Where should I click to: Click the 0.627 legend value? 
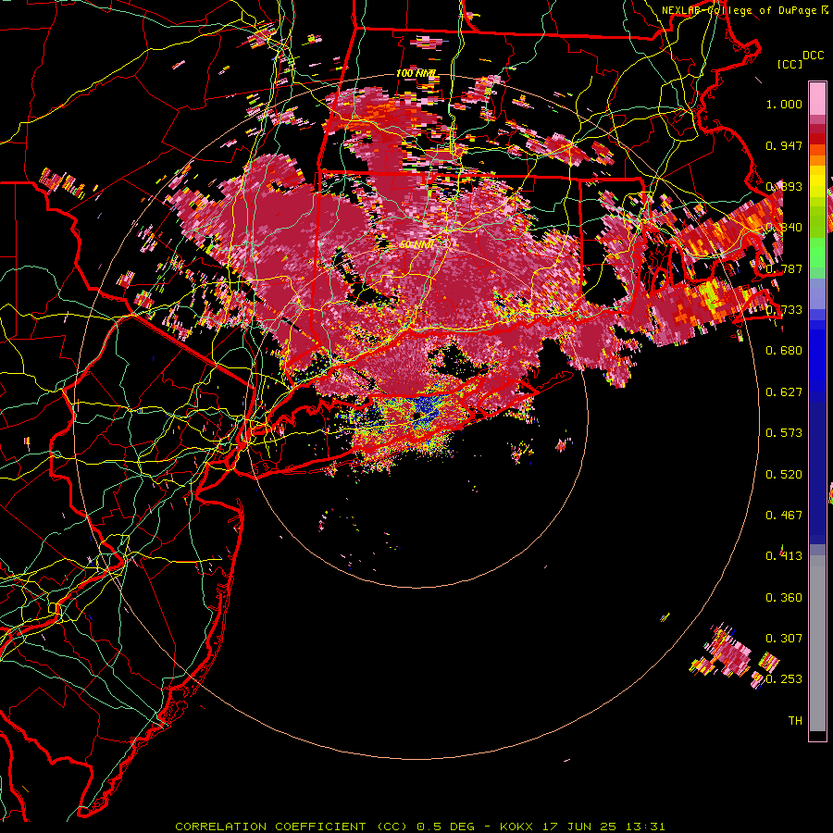(784, 392)
